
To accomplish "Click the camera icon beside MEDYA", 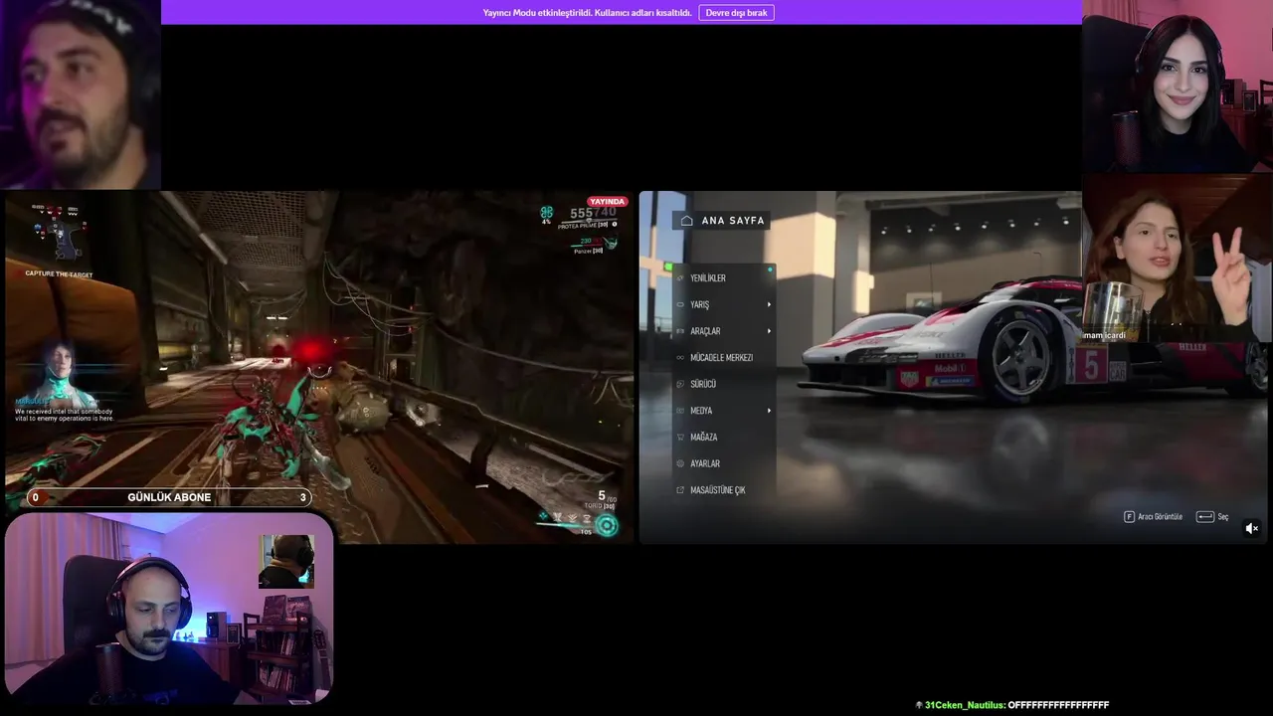I will [x=680, y=411].
